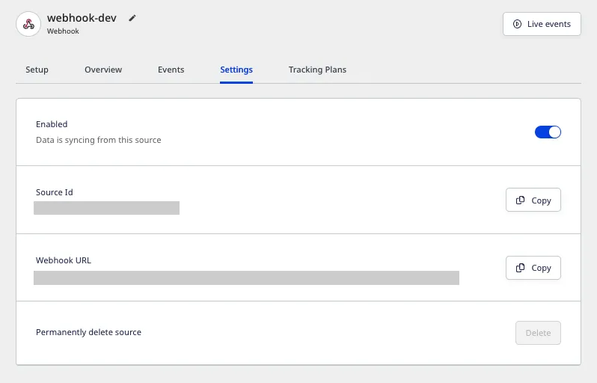This screenshot has width=597, height=383.
Task: Copy the Webhook URL
Action: [x=533, y=268]
